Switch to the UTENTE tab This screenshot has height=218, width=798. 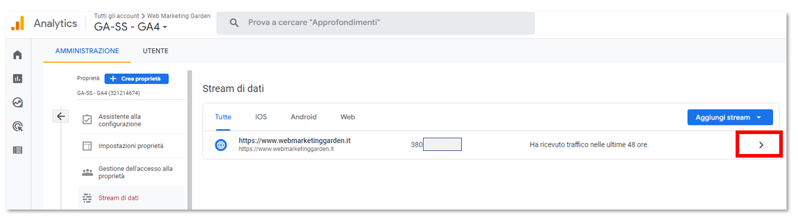156,51
